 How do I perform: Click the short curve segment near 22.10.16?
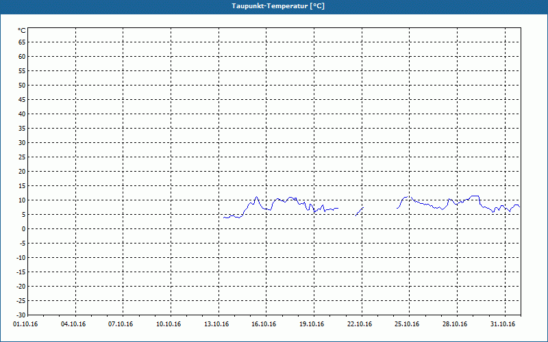(360, 211)
